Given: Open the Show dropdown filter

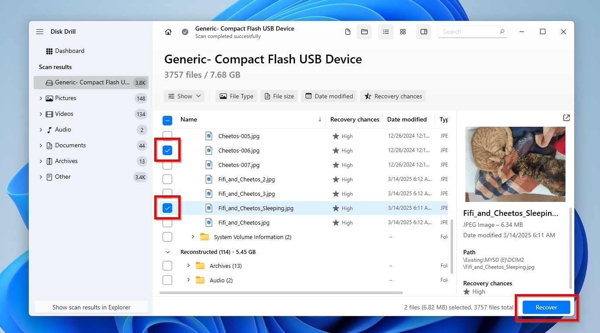Looking at the screenshot, I should pos(184,96).
